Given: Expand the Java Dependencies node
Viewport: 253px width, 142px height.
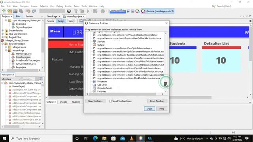Looking at the screenshot, I should [x=3, y=34].
